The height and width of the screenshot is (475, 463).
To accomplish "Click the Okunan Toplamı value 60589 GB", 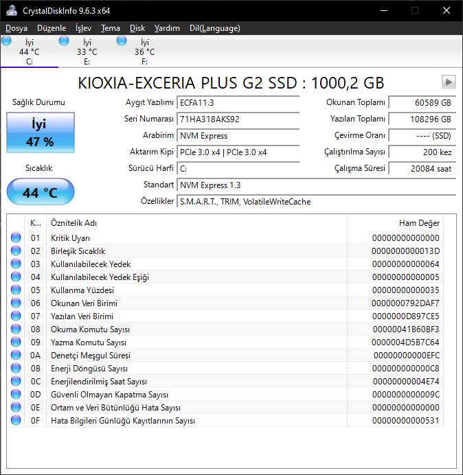I will click(422, 103).
